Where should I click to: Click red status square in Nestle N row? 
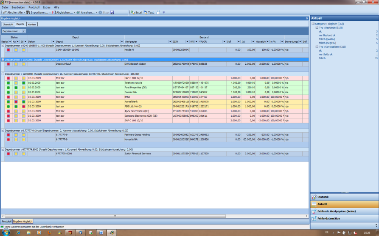pyautogui.click(x=8, y=50)
